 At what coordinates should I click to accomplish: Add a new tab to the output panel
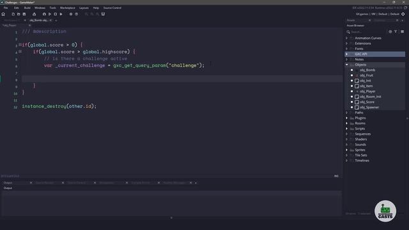pos(196,183)
